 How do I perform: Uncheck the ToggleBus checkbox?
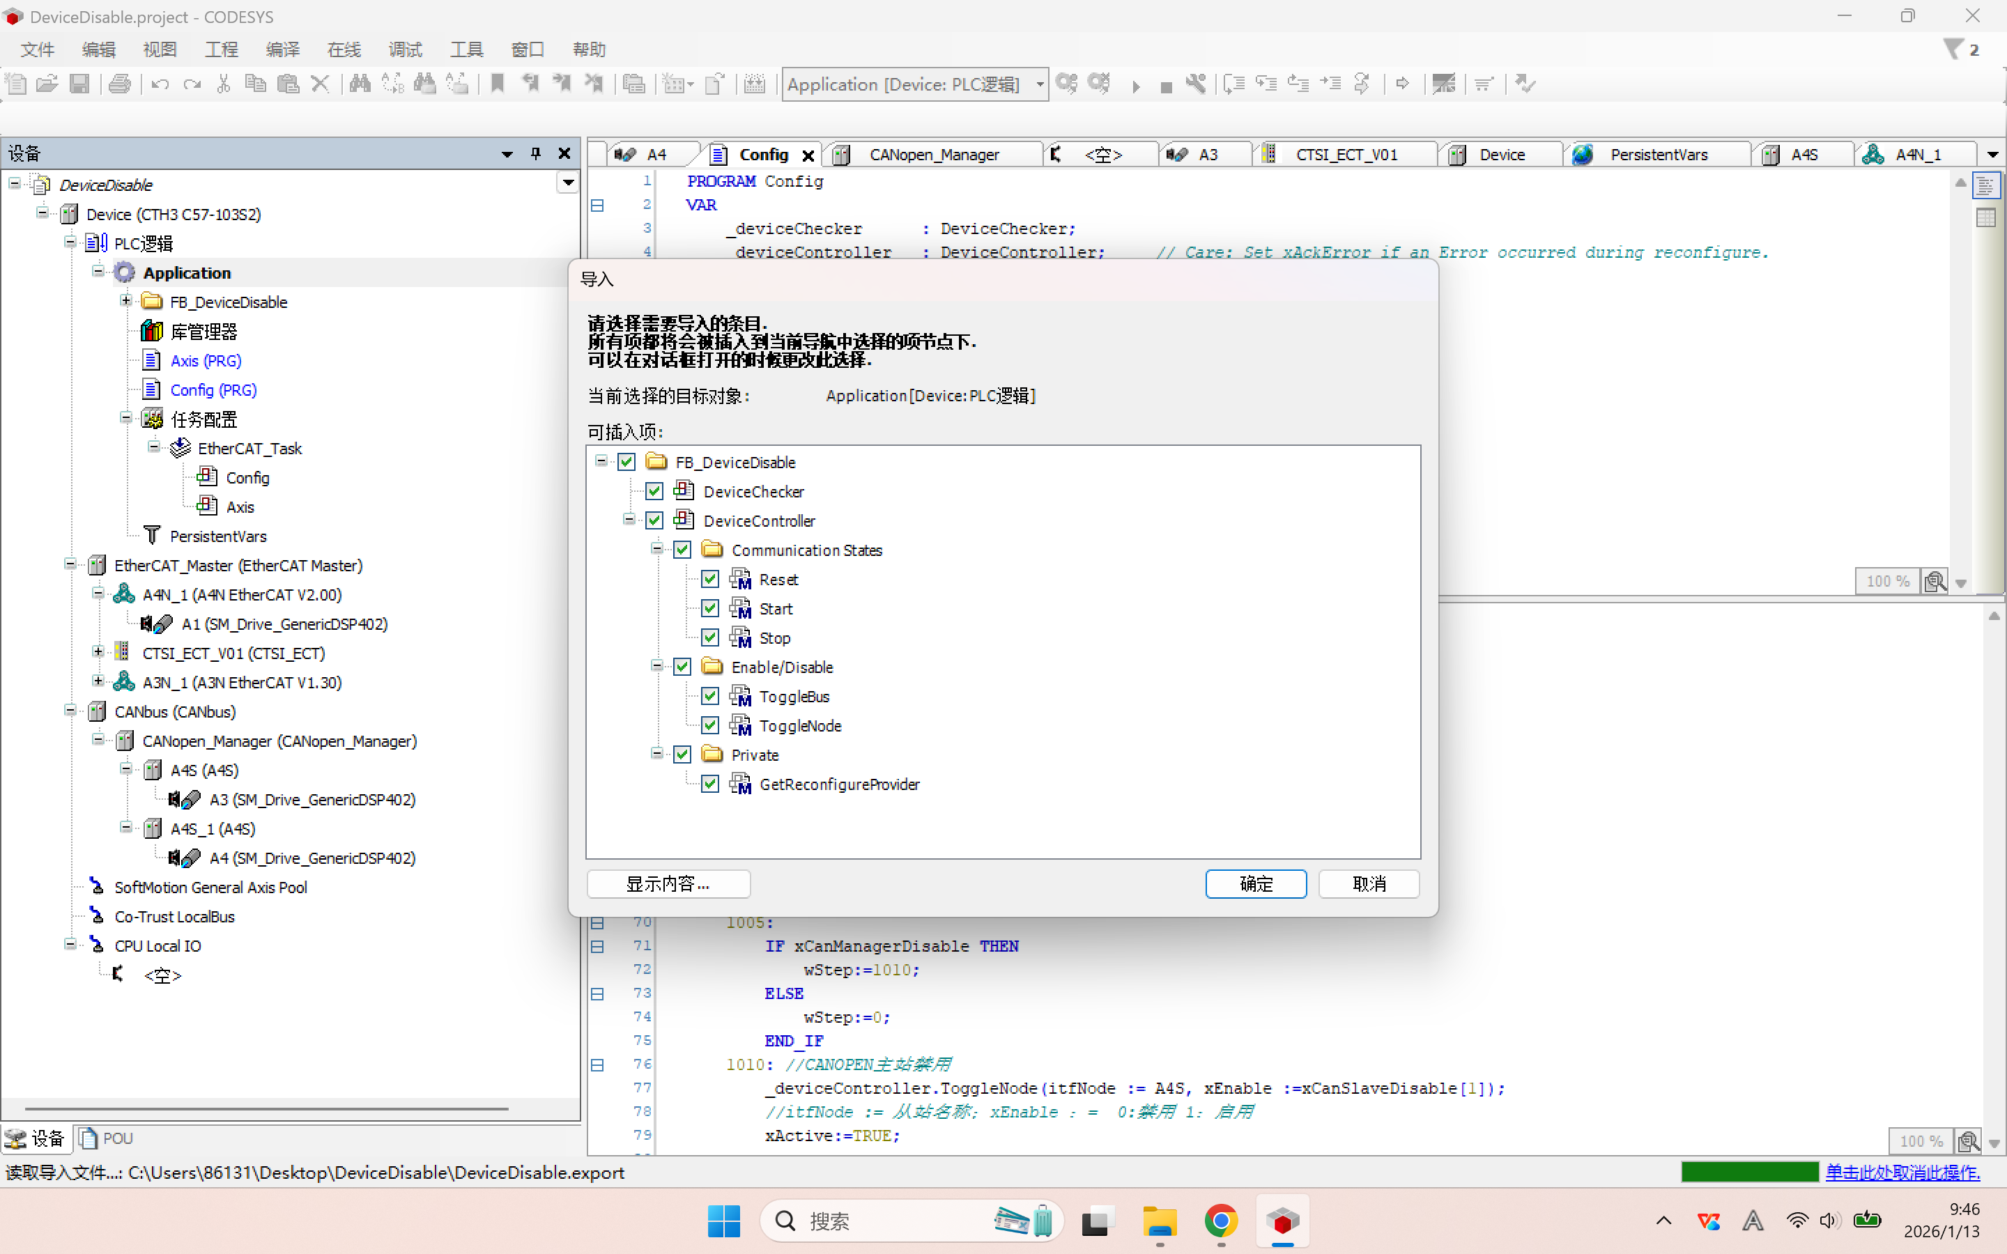tap(711, 696)
